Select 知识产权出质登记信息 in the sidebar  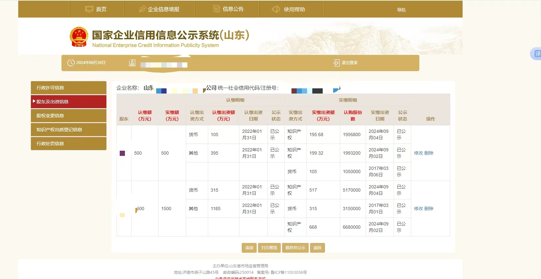[x=69, y=130]
